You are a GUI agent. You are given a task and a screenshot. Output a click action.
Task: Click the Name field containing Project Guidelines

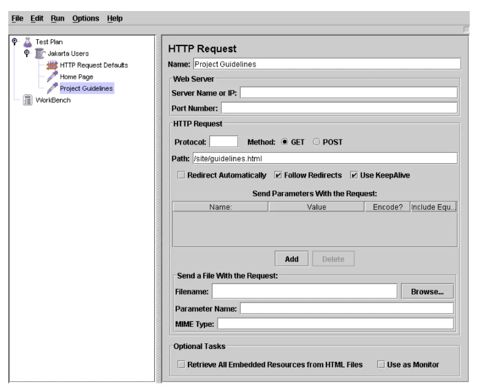click(x=327, y=64)
